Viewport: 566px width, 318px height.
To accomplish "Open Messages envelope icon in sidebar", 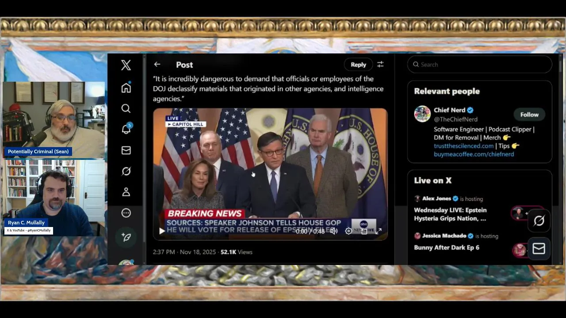I will pyautogui.click(x=126, y=150).
